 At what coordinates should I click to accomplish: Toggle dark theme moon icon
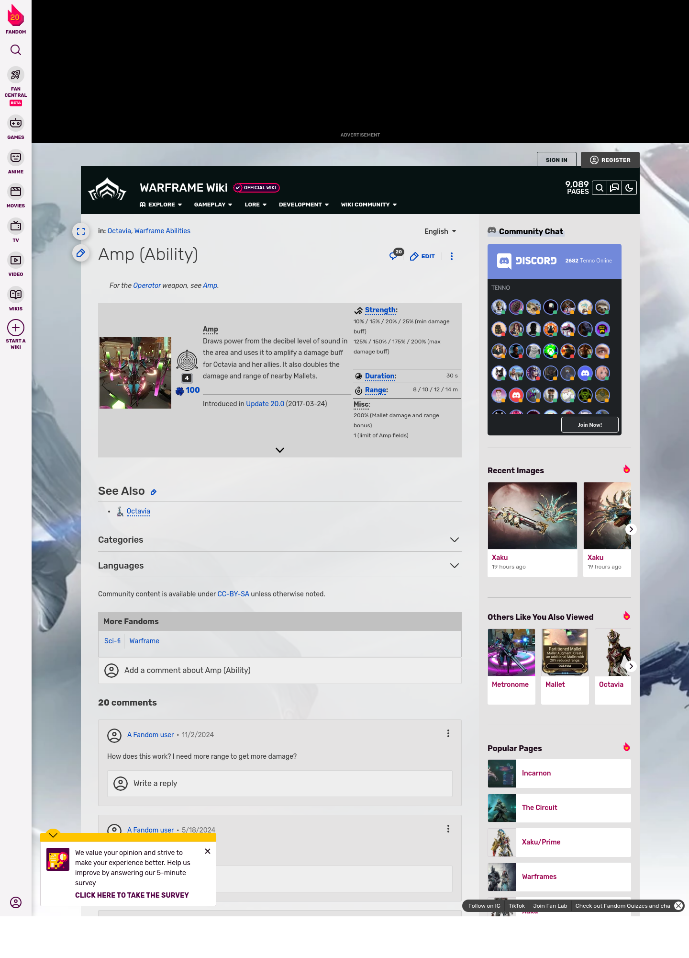[629, 188]
